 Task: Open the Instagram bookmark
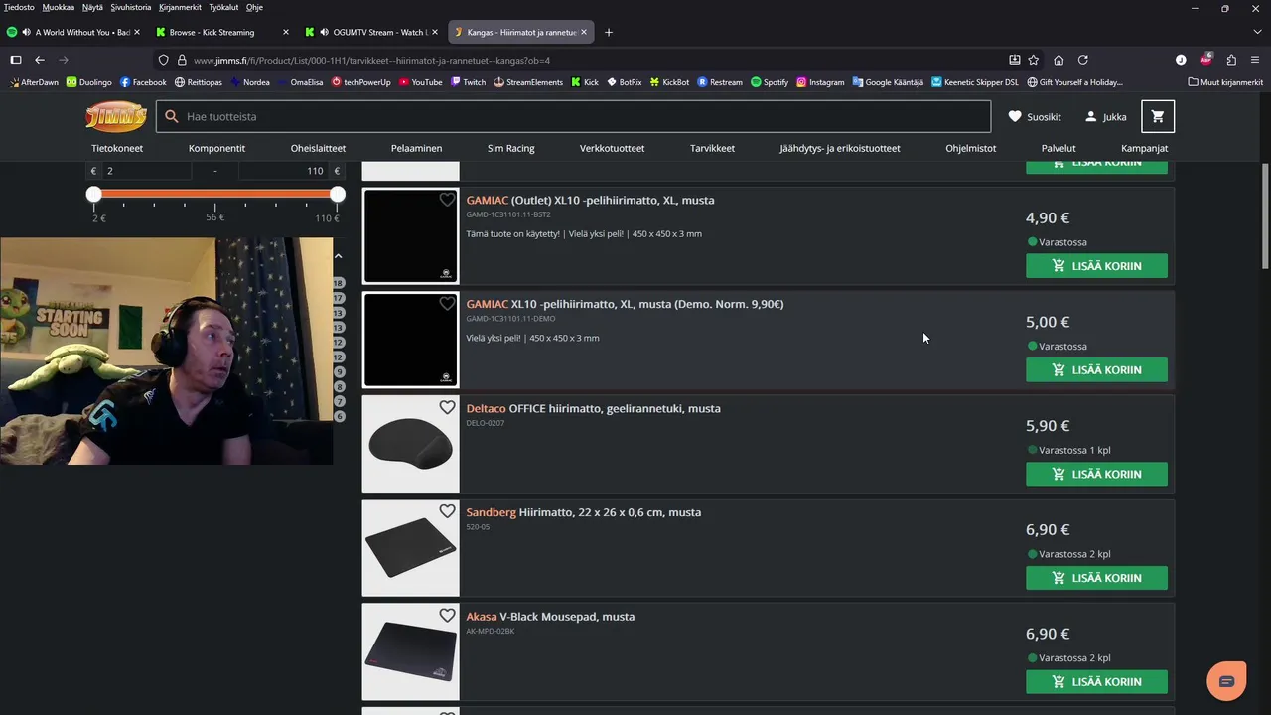(820, 82)
